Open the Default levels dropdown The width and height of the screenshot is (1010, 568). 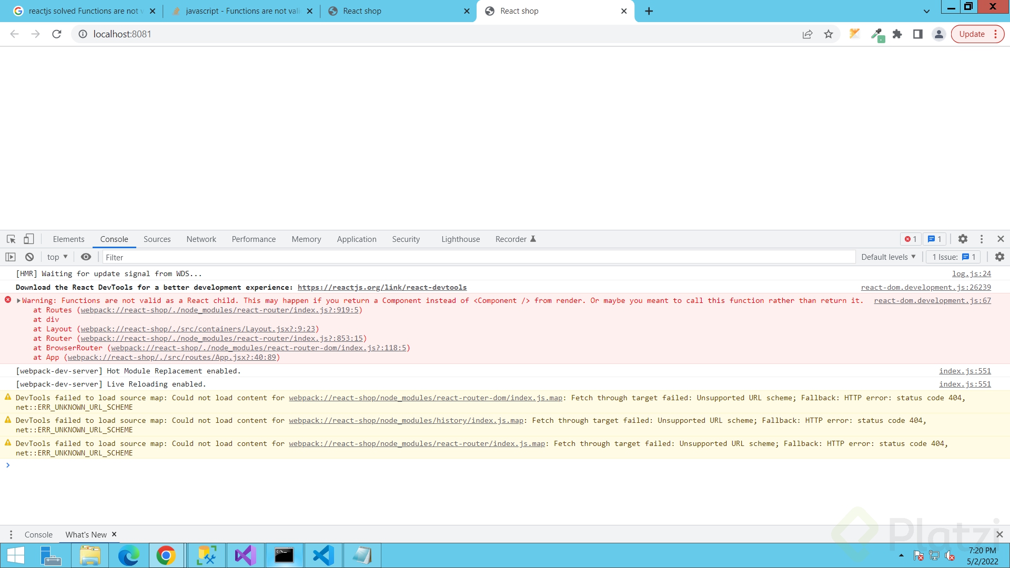pos(888,257)
